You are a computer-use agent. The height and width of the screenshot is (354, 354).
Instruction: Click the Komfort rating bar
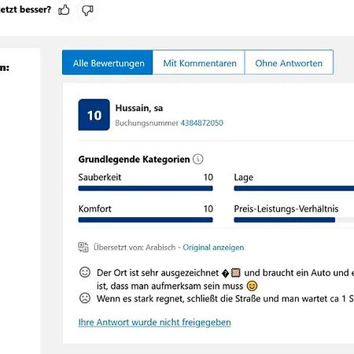(146, 219)
